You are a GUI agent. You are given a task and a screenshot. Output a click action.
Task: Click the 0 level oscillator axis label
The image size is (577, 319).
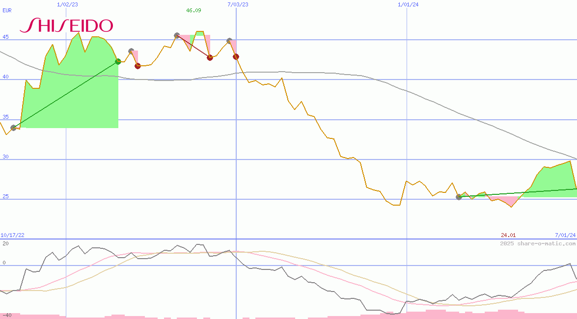pyautogui.click(x=5, y=263)
